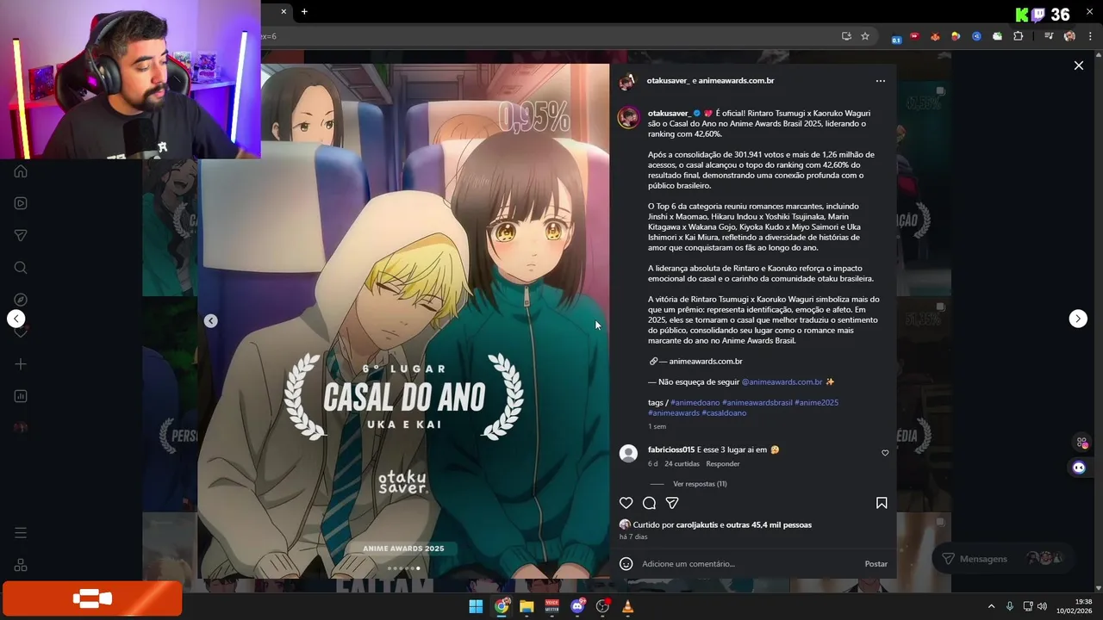Open Chrome media control icon
Viewport: 1103px width, 620px height.
click(x=1049, y=36)
